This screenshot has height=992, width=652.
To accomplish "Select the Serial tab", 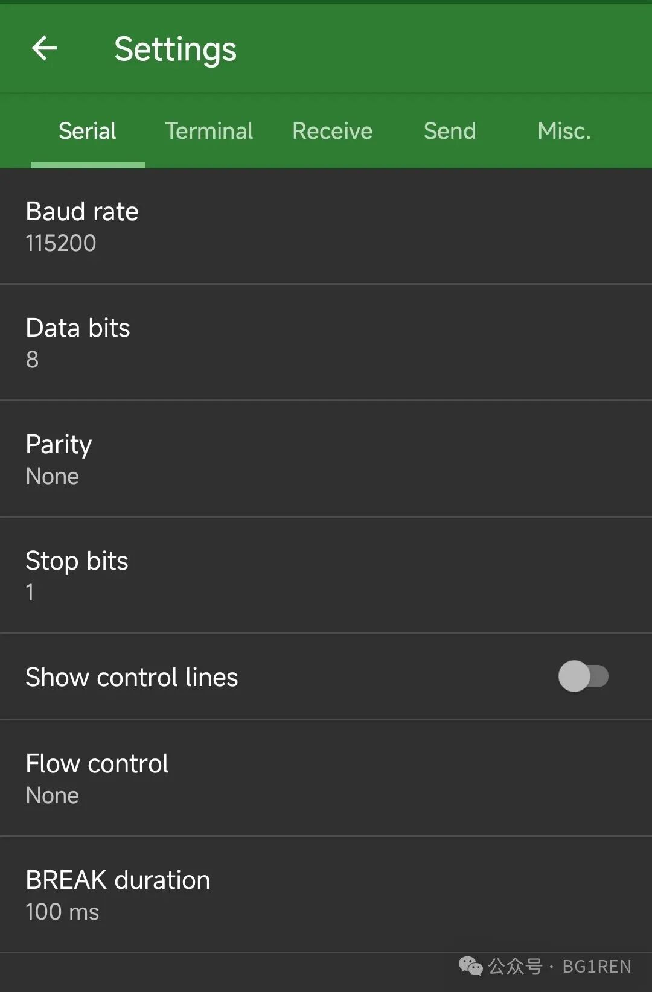I will coord(88,131).
